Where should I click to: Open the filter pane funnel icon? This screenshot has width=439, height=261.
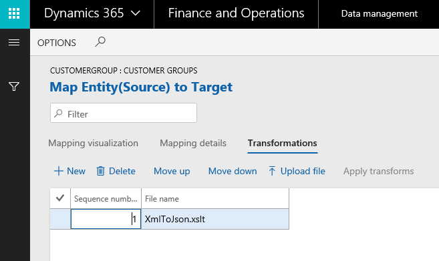pyautogui.click(x=14, y=86)
